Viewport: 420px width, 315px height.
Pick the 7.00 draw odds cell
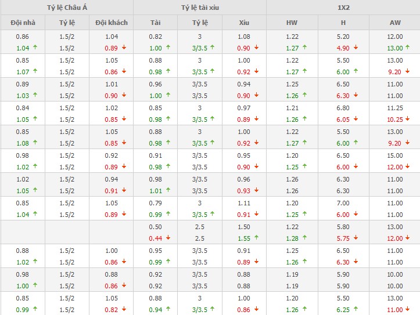tap(343, 203)
